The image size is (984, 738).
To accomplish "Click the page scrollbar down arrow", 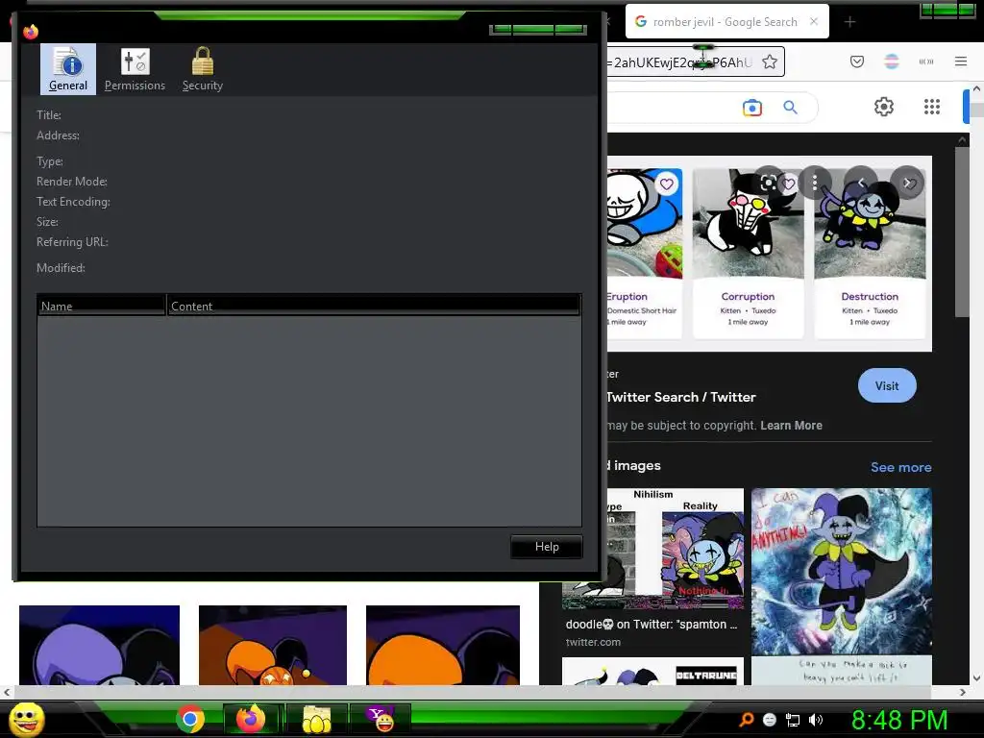I will pyautogui.click(x=976, y=677).
